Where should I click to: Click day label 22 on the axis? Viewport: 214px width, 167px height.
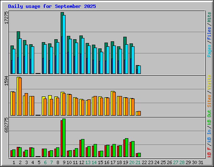tap(144, 162)
